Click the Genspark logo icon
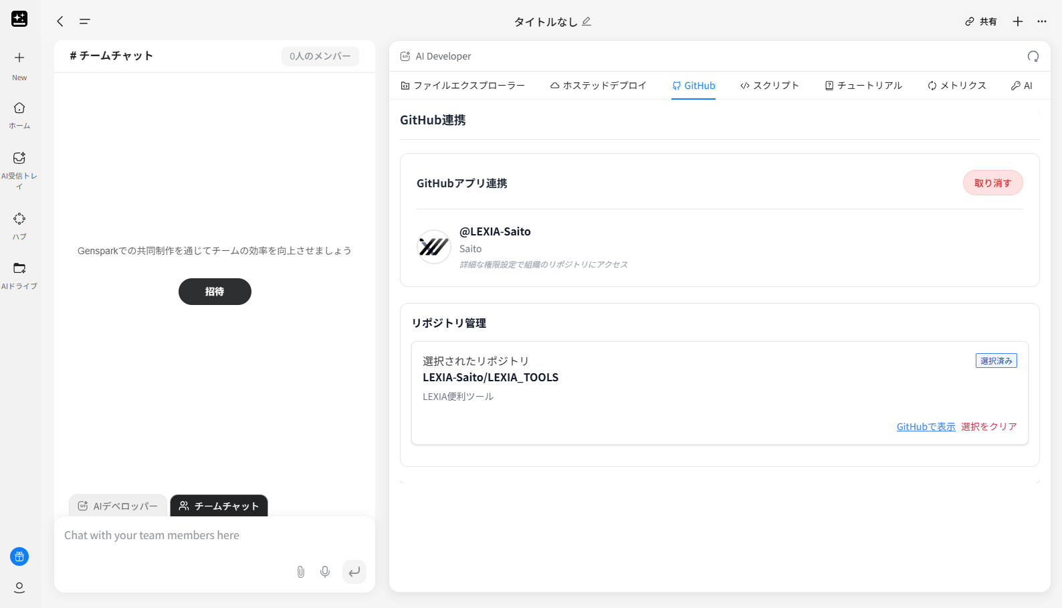The width and height of the screenshot is (1062, 608). click(x=19, y=19)
